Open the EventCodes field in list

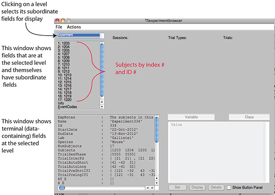[67, 107]
